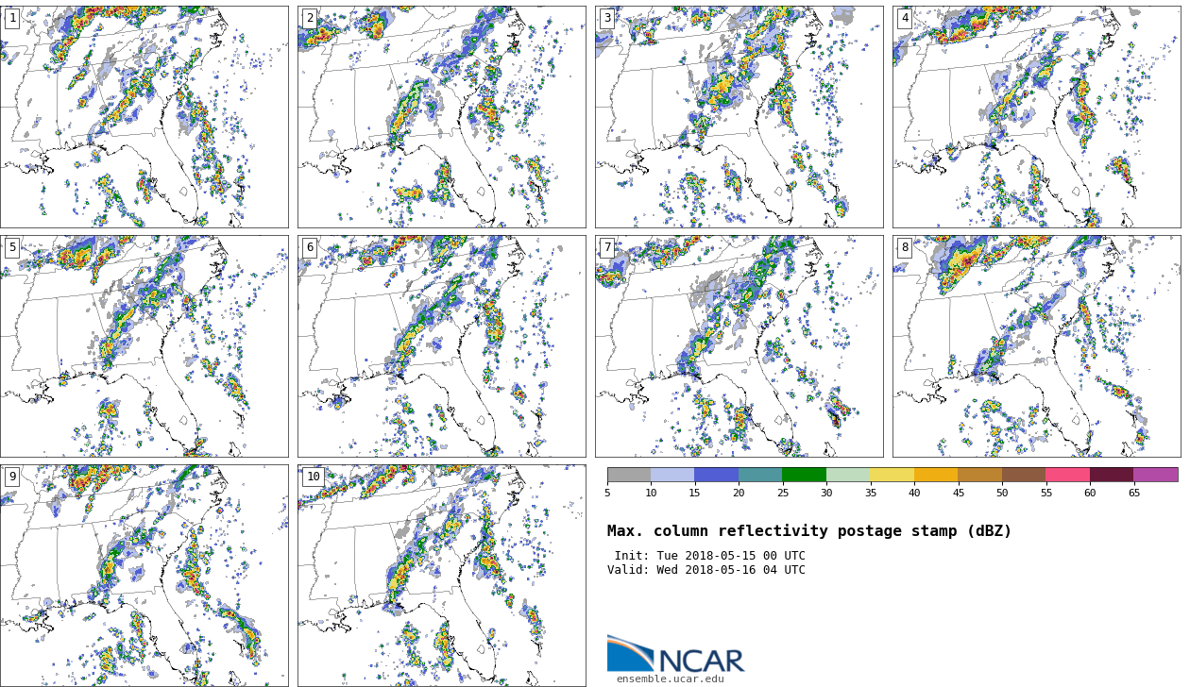The width and height of the screenshot is (1190, 687).
Task: Click the number 1 panel label
Action: click(12, 18)
